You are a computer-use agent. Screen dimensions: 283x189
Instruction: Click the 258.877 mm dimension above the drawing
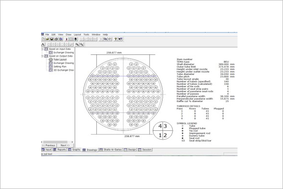coord(114,53)
